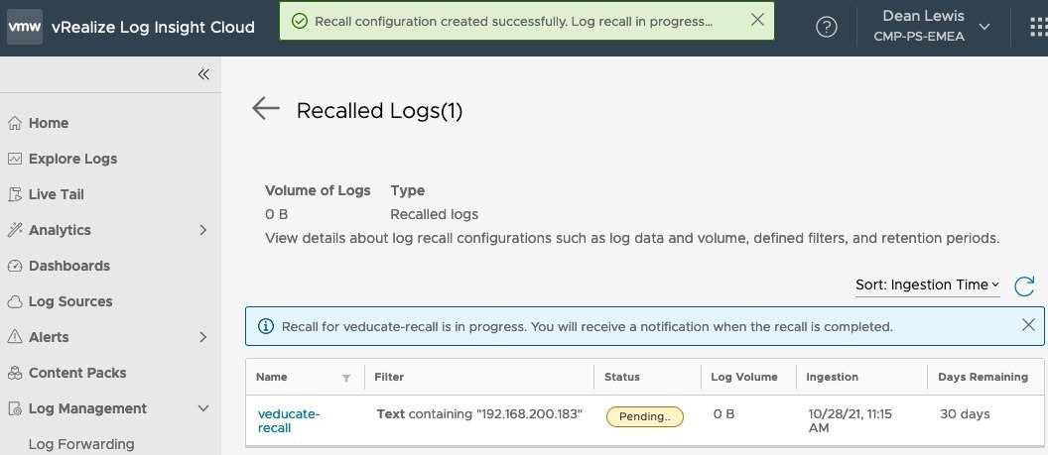Screen dimensions: 1048x455
Task: Expand the Analytics submenu arrow
Action: 203,230
